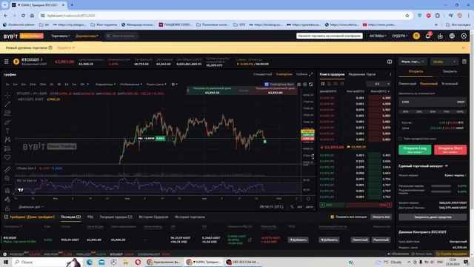
Task: Open hamburger menu beside BTCUSDT
Action: pos(7,62)
